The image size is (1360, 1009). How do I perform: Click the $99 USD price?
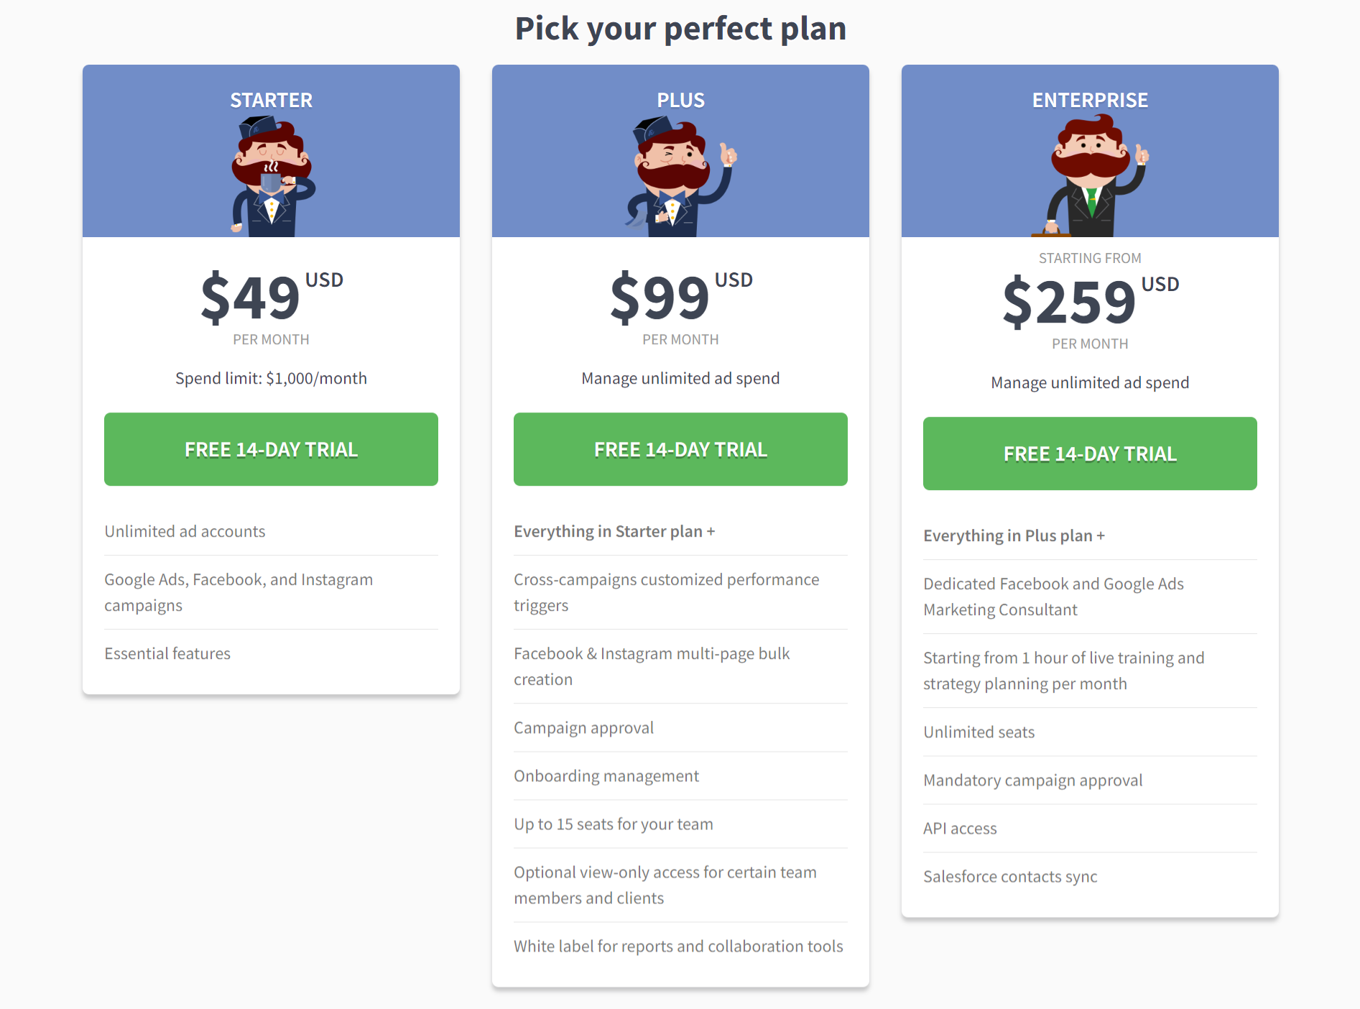tap(680, 297)
